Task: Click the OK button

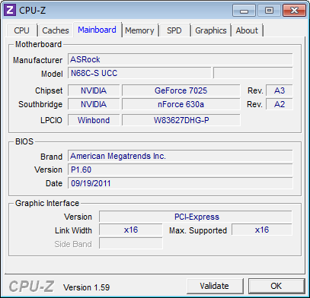Action: click(x=276, y=286)
